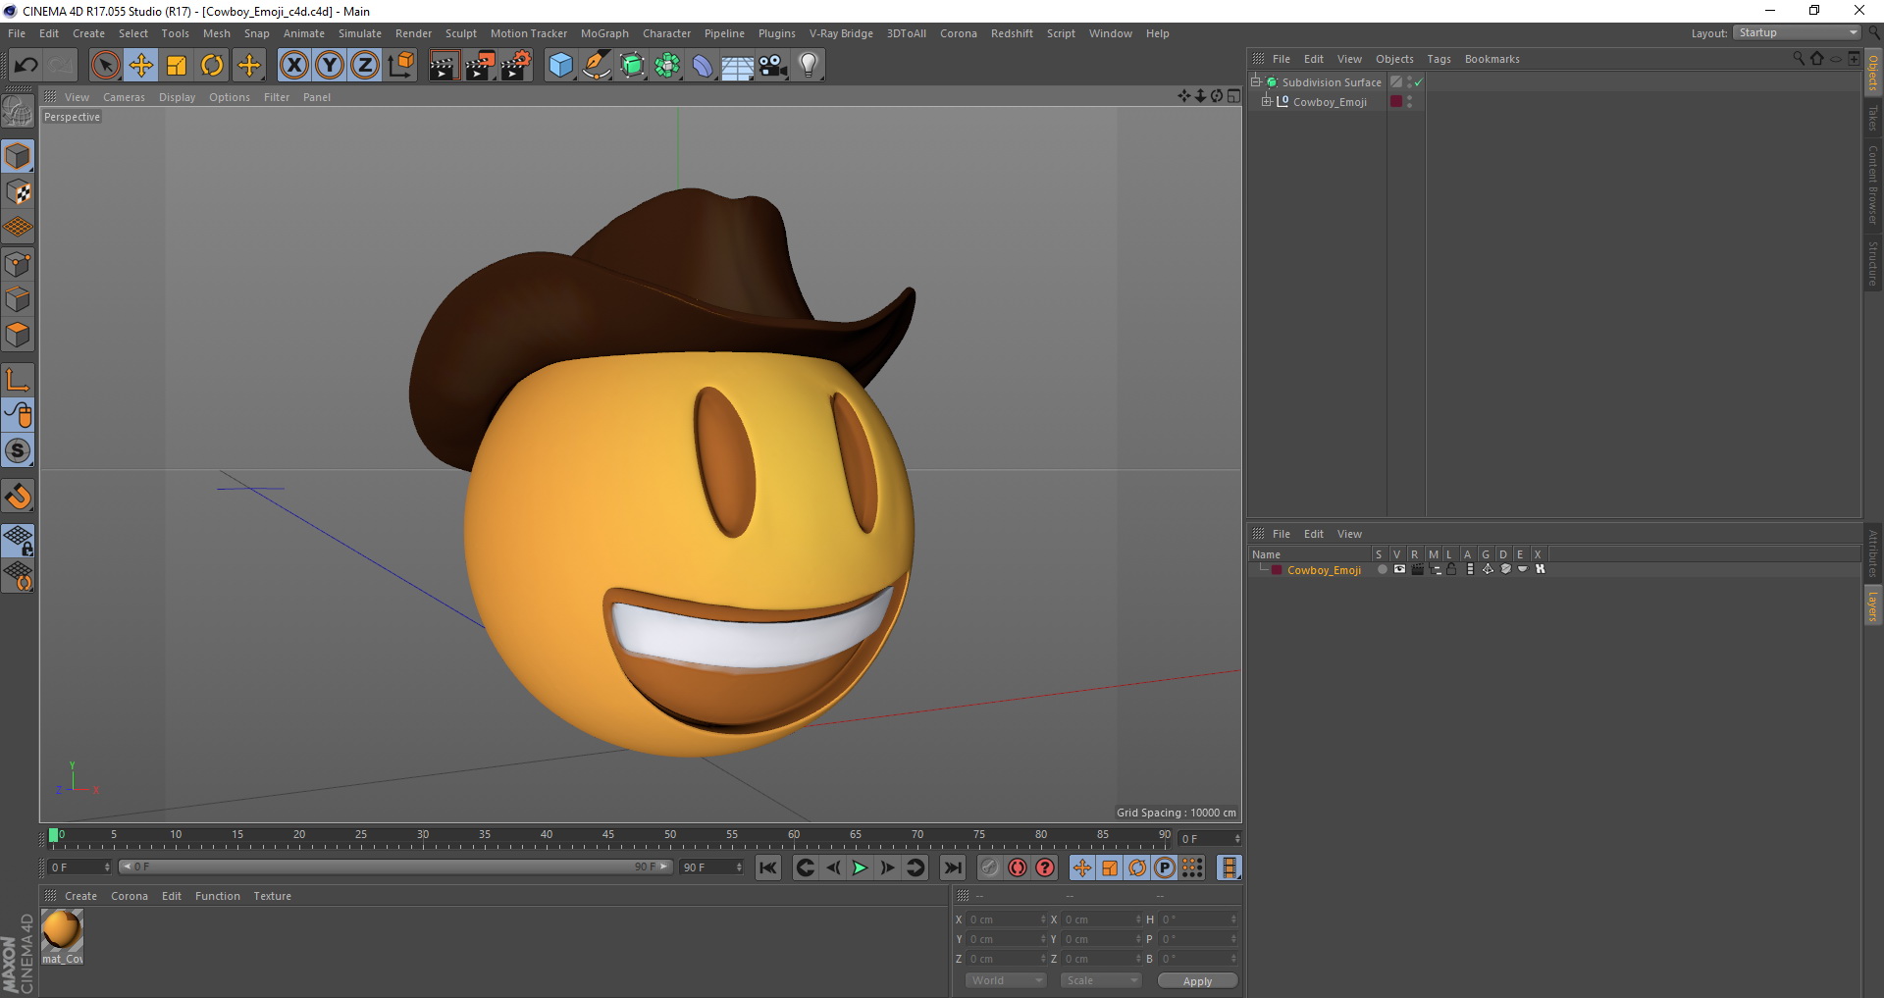Open the Structure side tab

(x=1873, y=263)
